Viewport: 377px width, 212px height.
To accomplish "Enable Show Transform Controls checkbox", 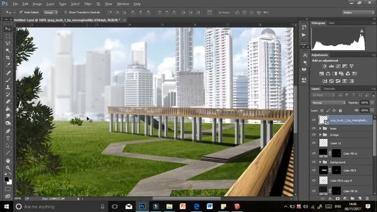I will click(x=65, y=12).
